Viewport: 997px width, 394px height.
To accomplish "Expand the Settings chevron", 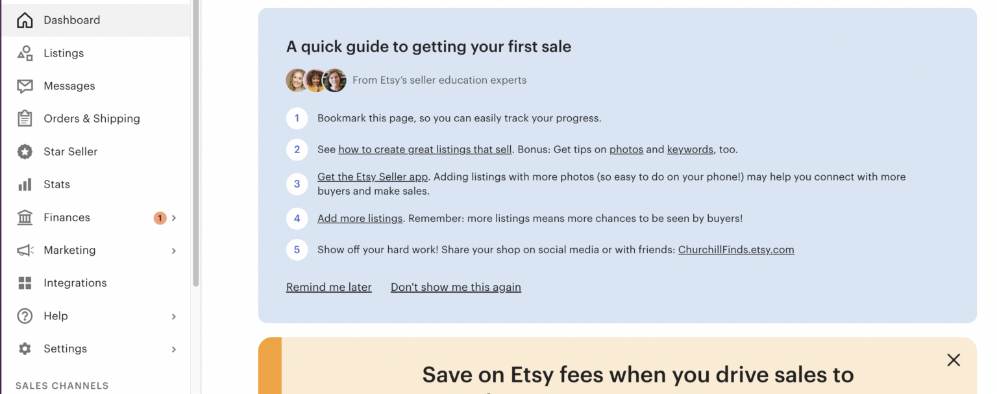I will pyautogui.click(x=173, y=349).
